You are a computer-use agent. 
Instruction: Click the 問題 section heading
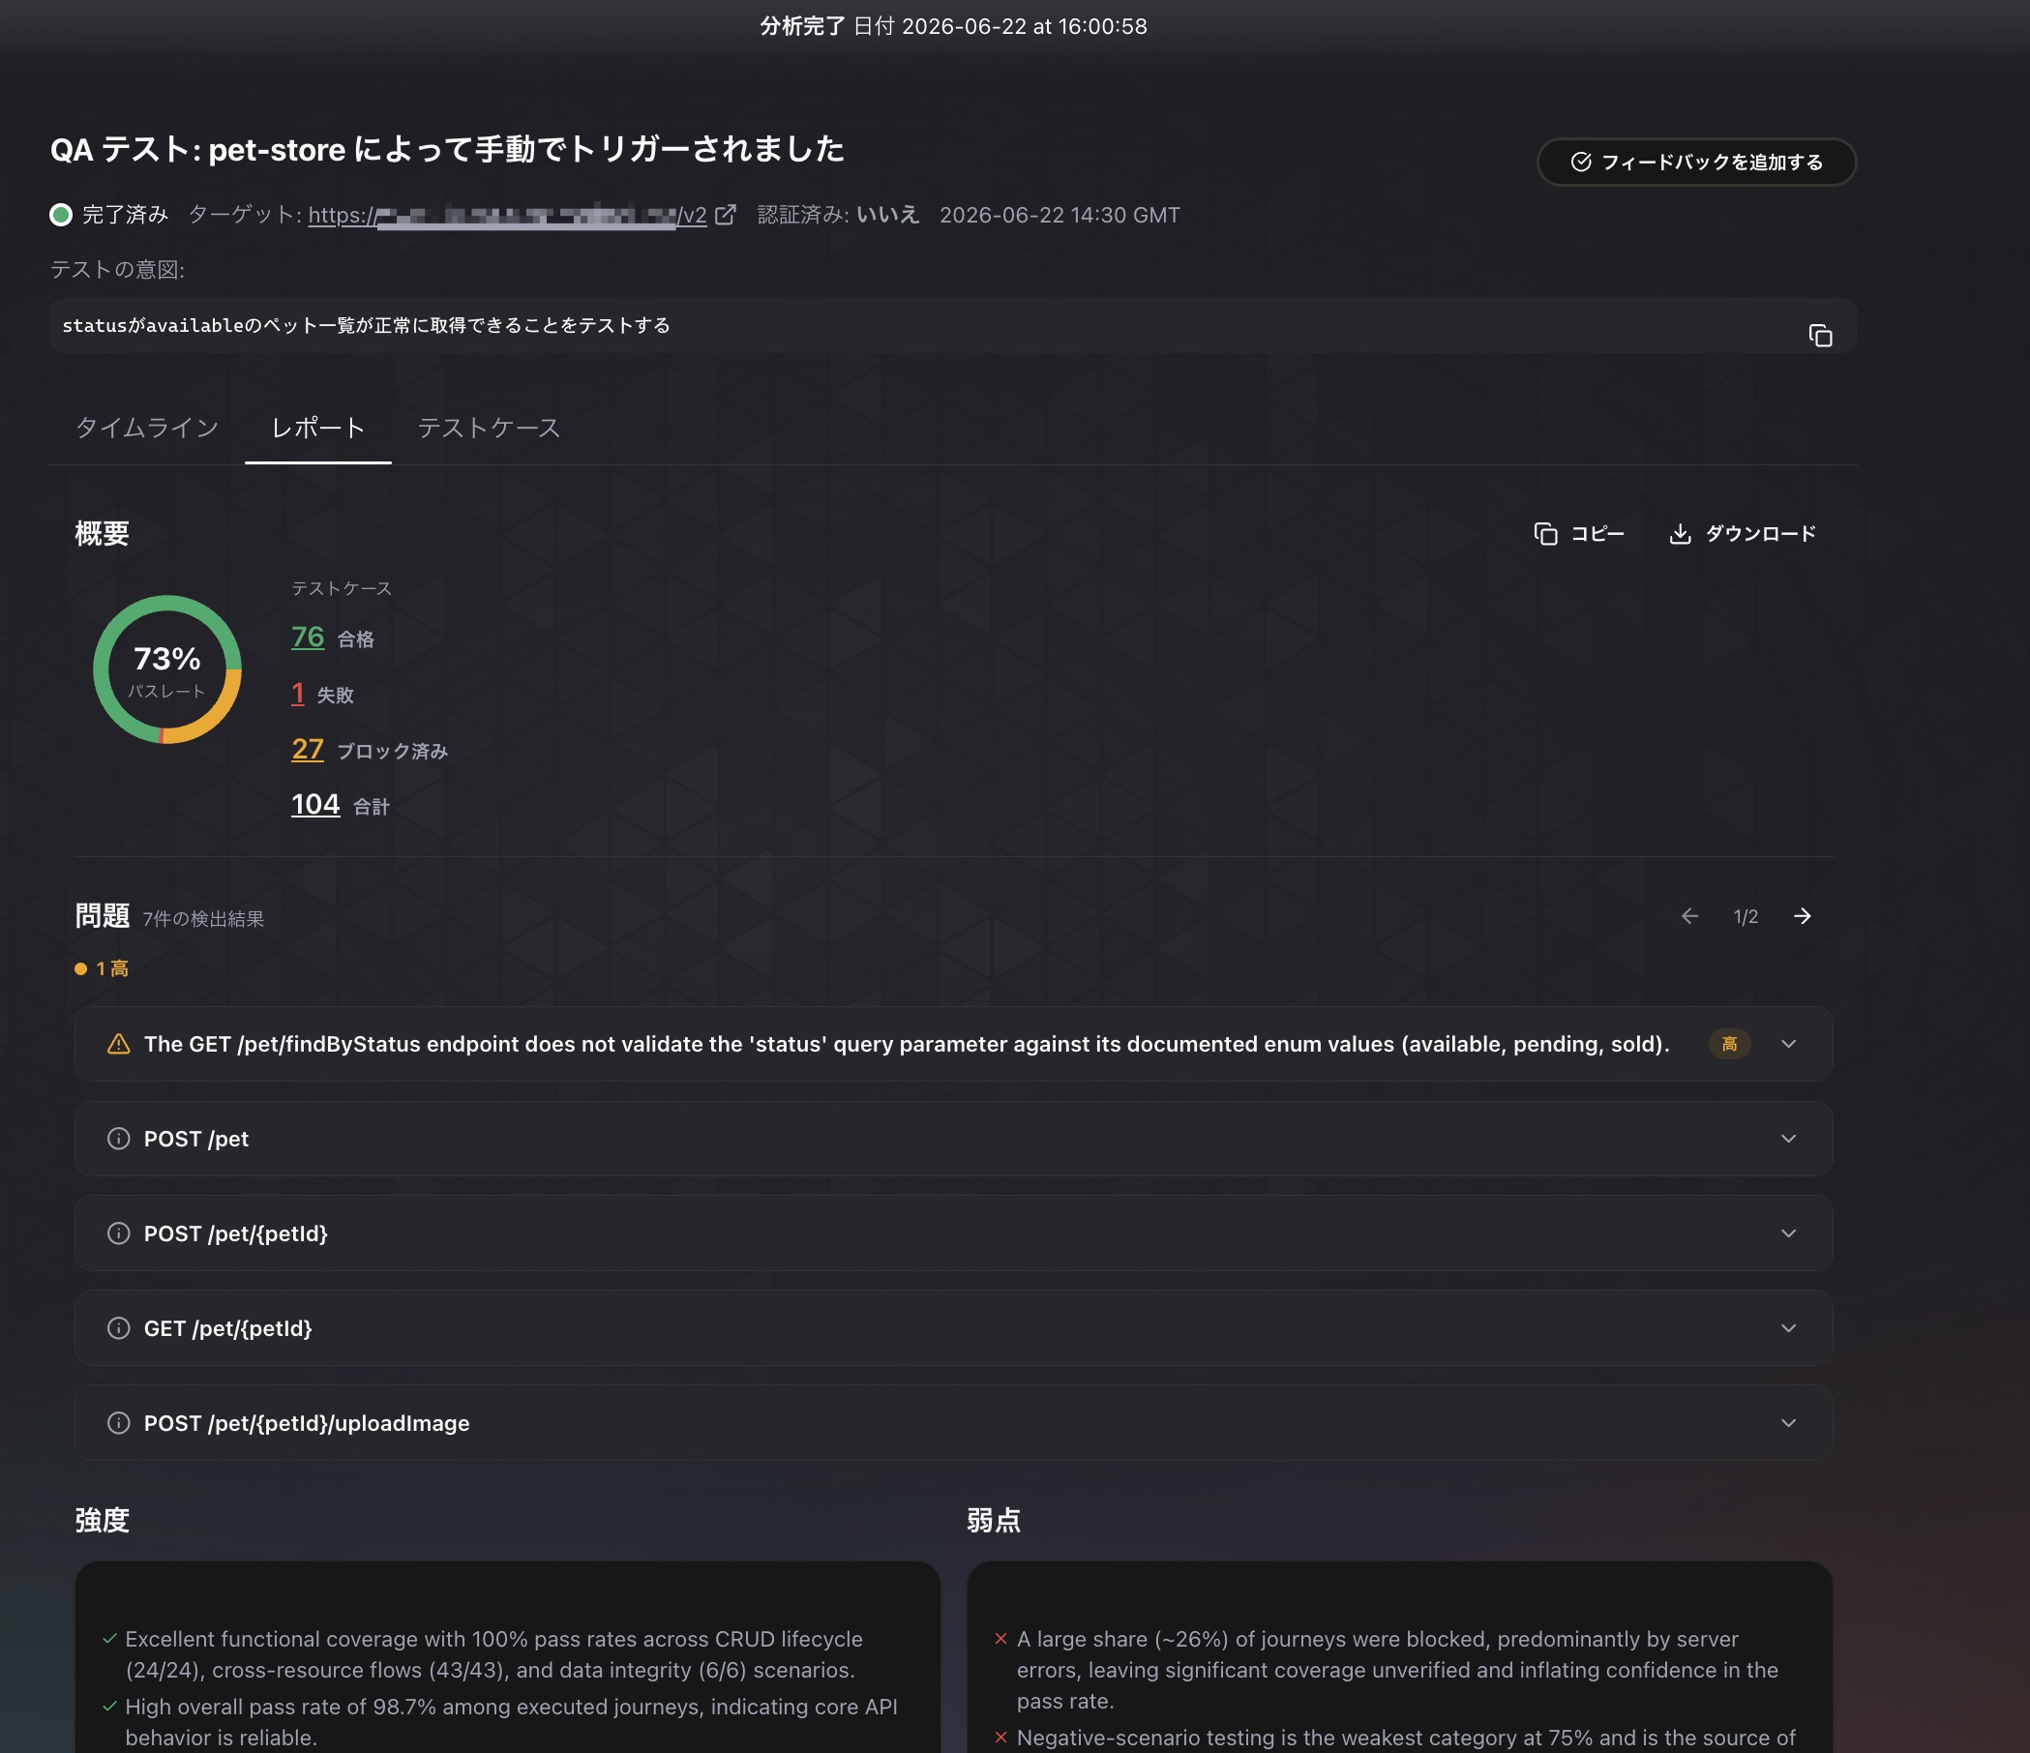point(103,915)
